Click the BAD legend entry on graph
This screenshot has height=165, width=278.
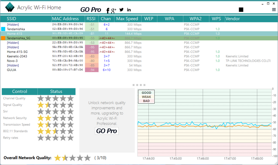click(x=146, y=101)
